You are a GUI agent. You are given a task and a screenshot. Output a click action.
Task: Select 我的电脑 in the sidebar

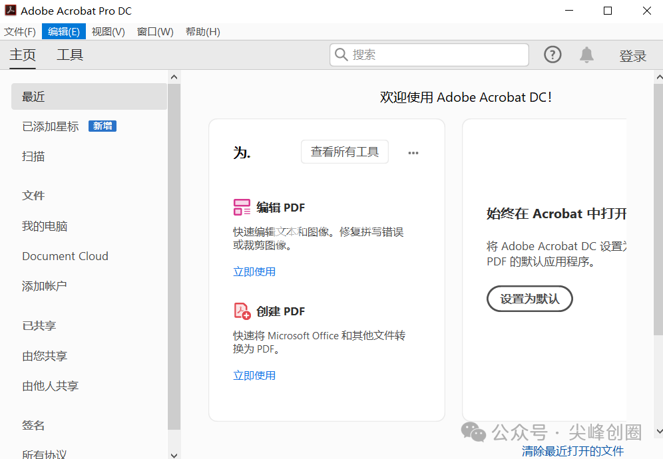click(45, 226)
